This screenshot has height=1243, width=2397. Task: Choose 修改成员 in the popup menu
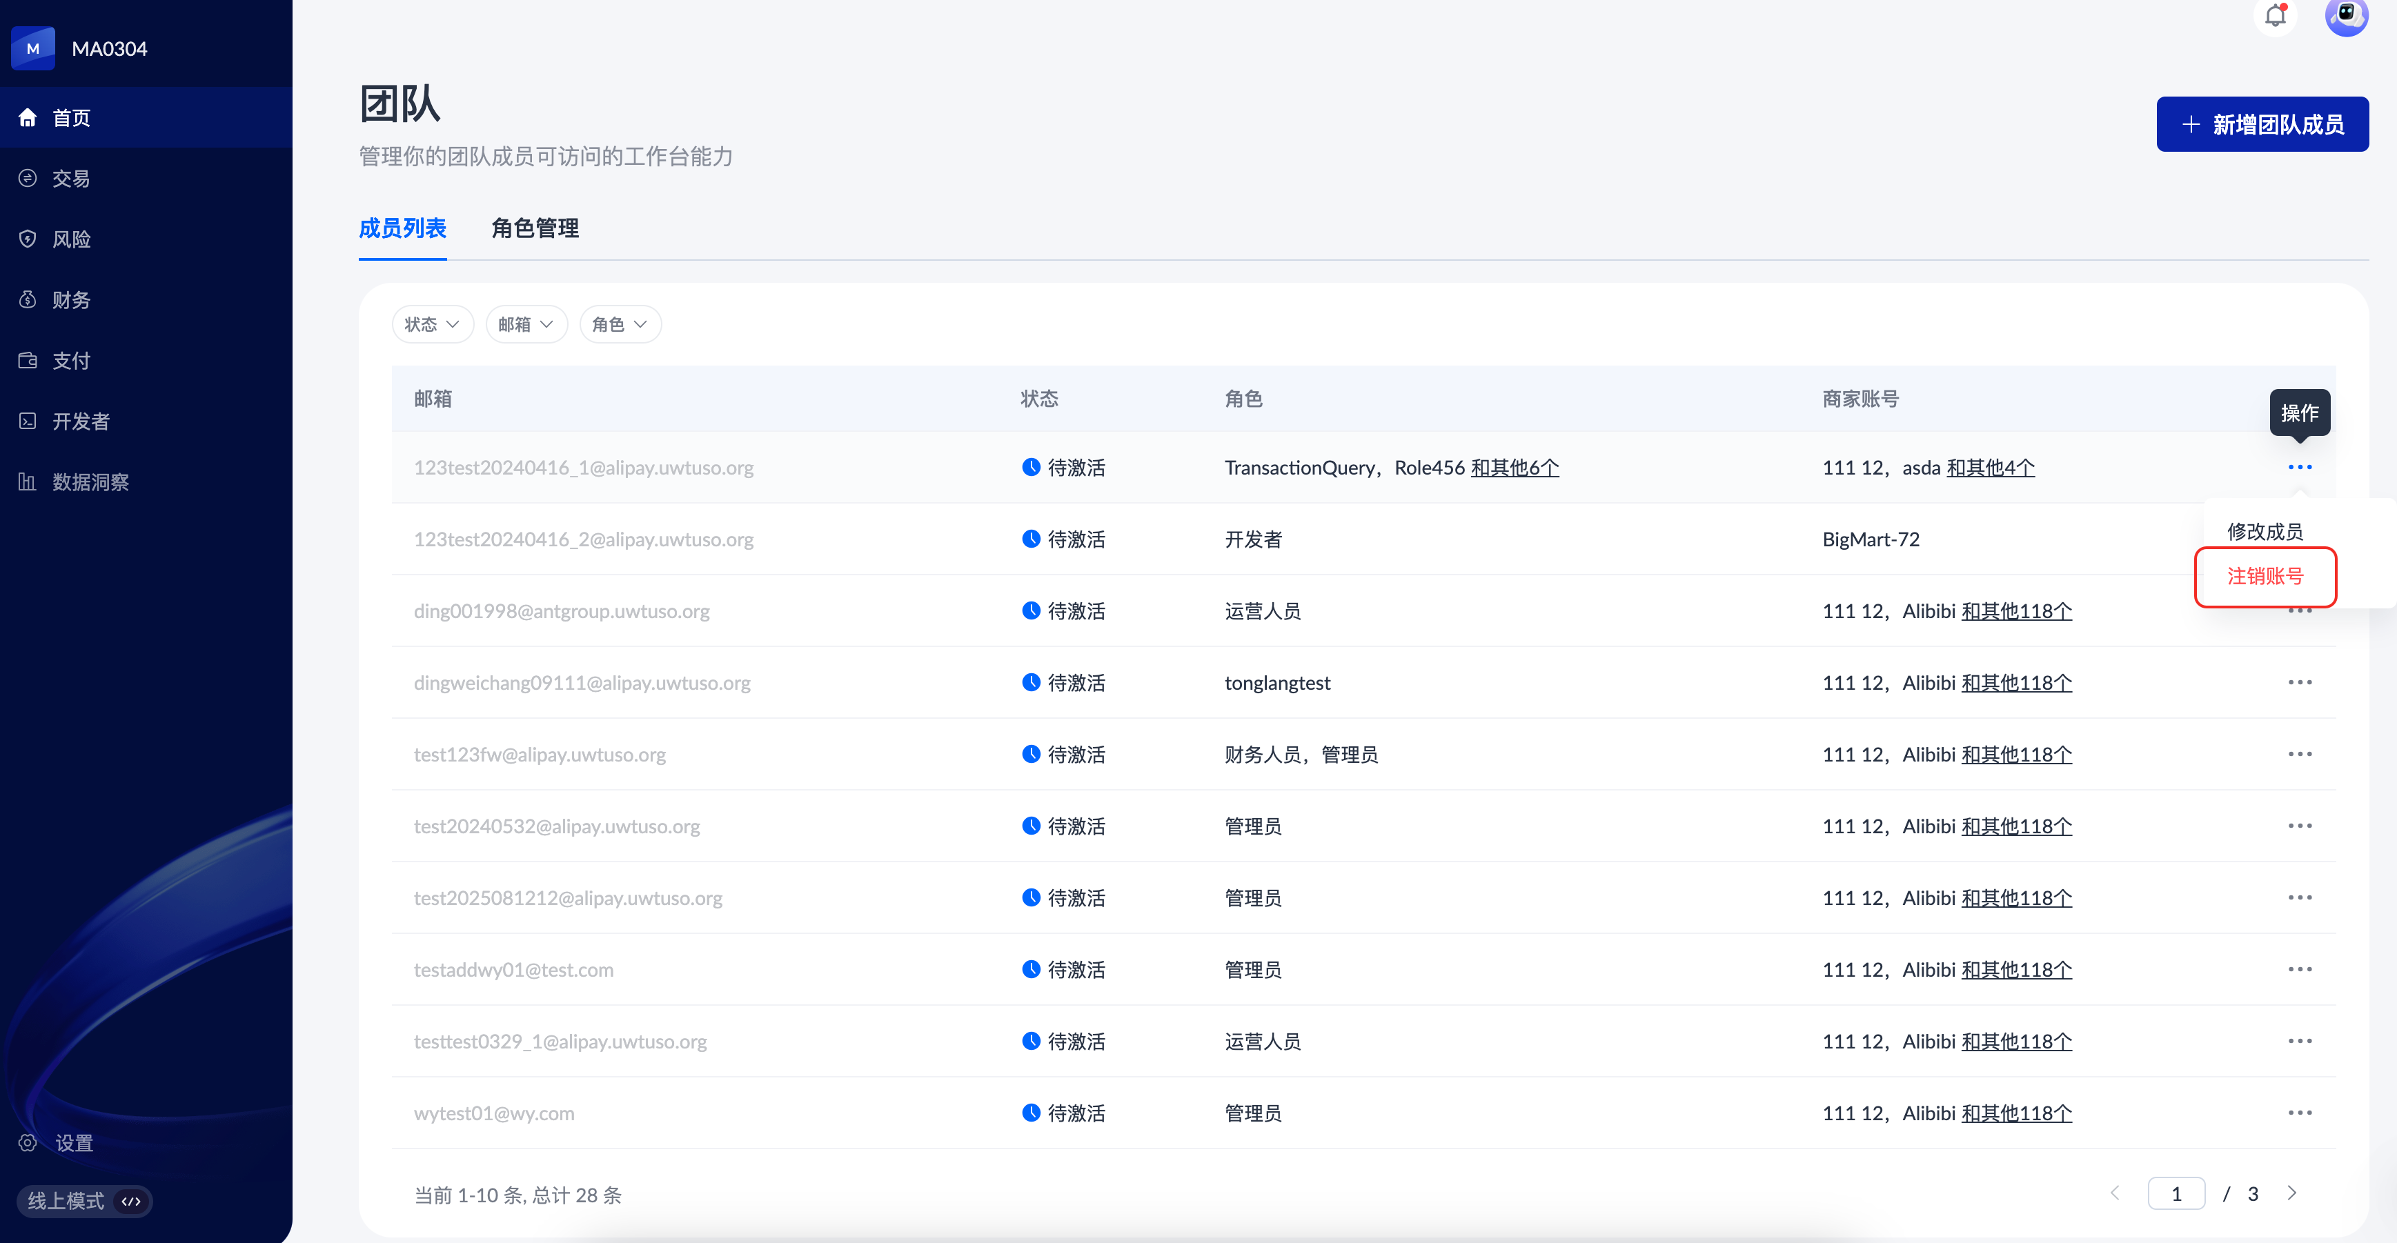pyautogui.click(x=2264, y=531)
